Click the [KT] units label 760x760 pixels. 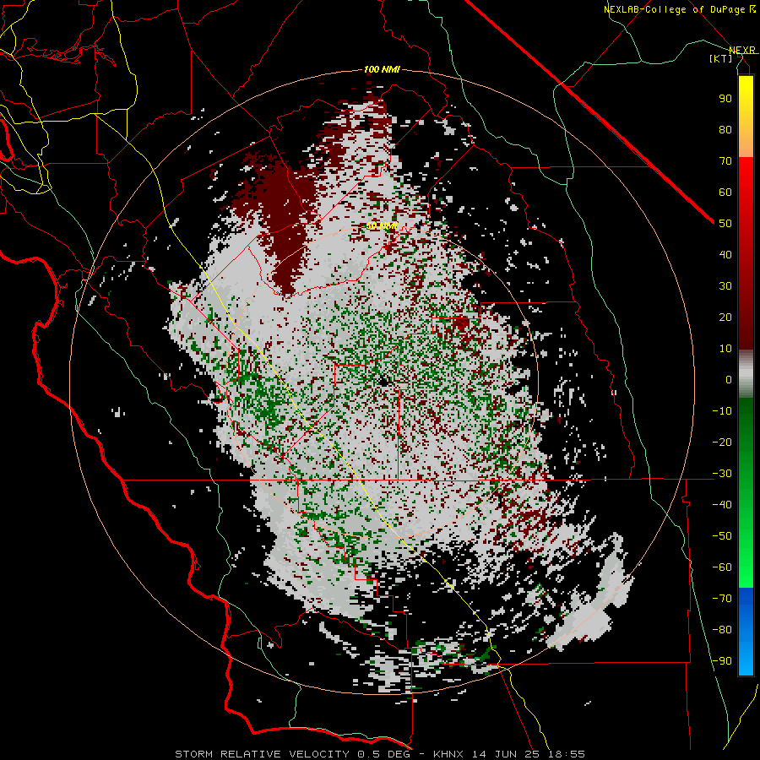[721, 58]
